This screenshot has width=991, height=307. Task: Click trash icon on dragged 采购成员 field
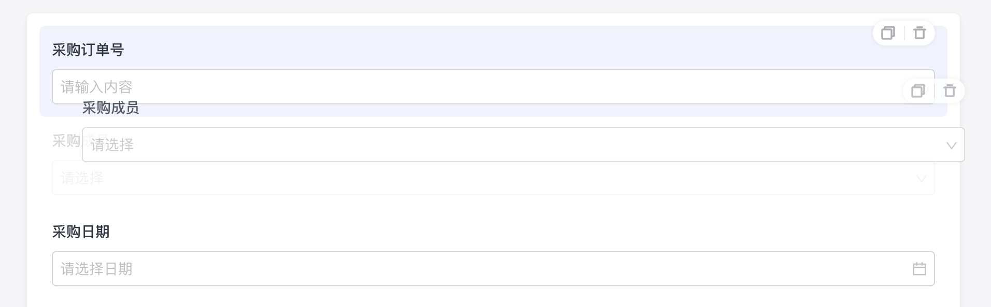pos(950,91)
